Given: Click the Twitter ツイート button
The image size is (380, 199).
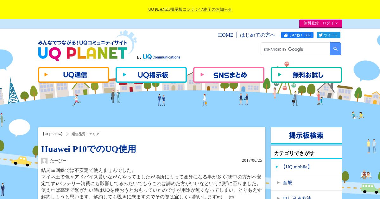Looking at the screenshot, I should (328, 35).
